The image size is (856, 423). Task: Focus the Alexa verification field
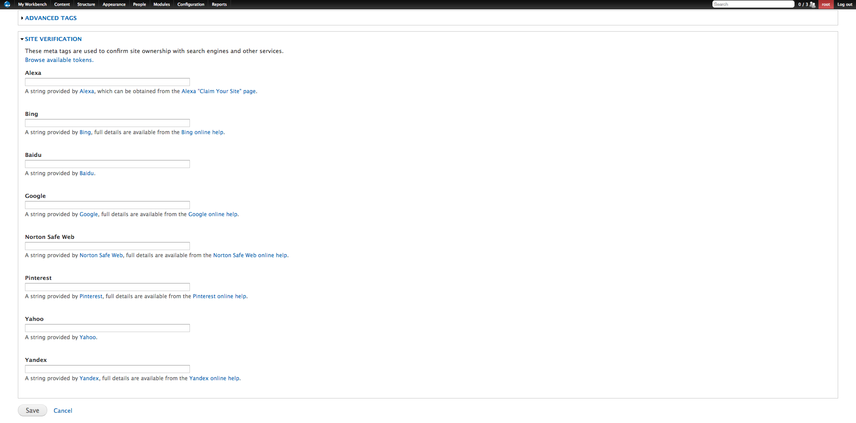(107, 82)
